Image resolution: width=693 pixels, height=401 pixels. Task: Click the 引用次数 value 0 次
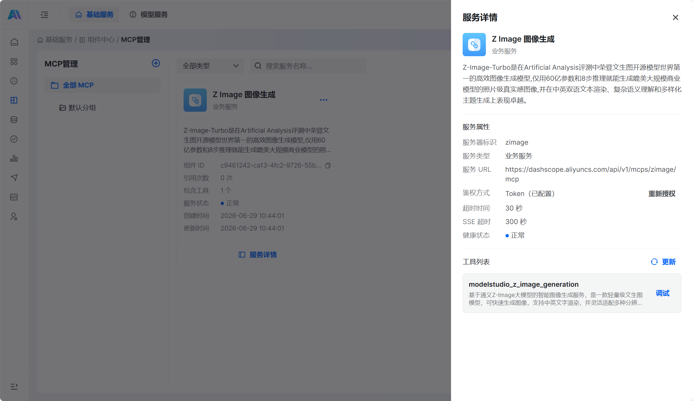click(x=226, y=178)
